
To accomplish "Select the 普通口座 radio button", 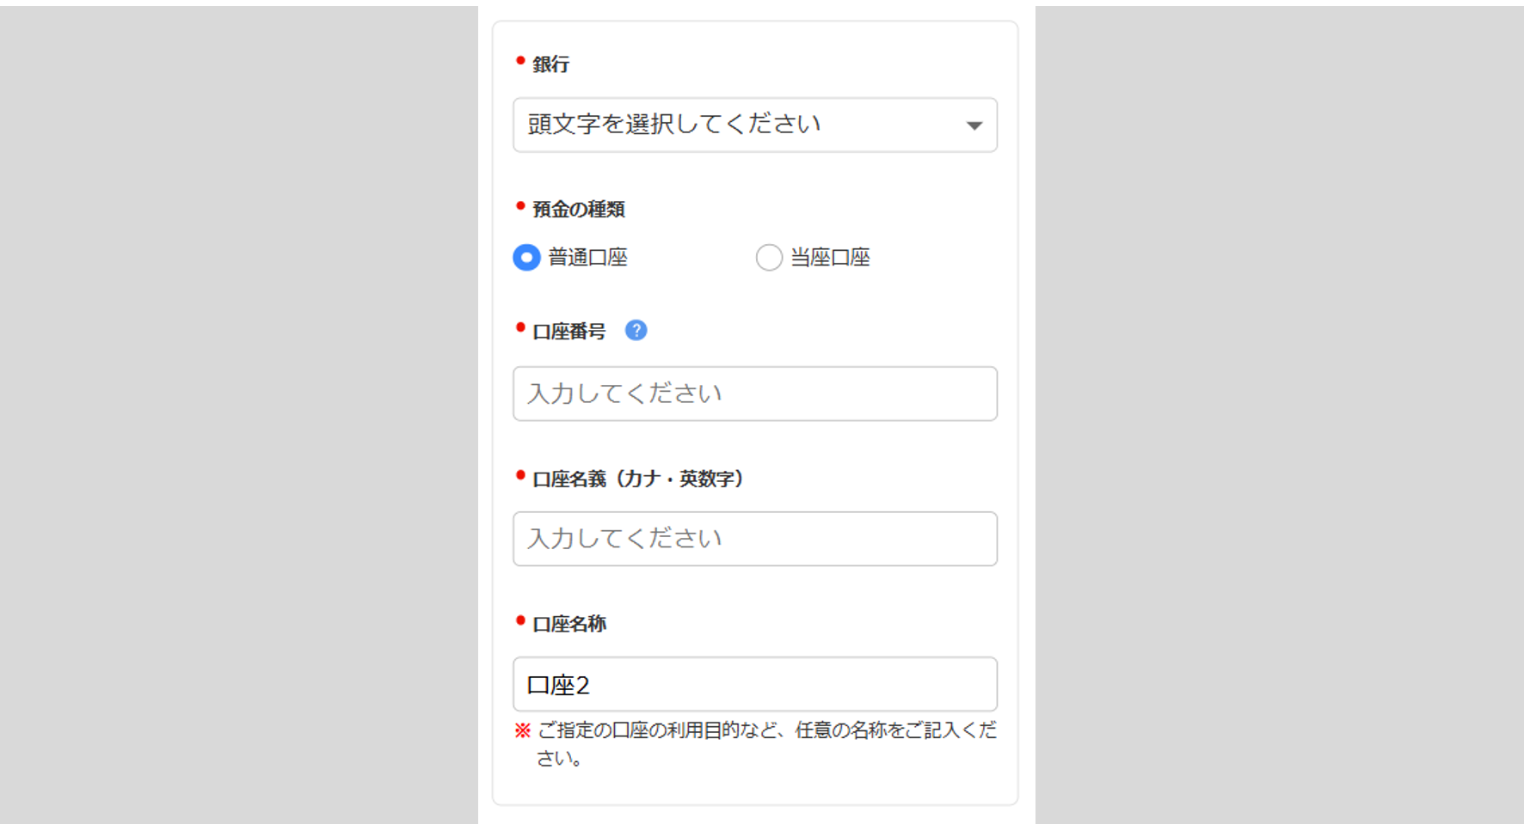I will (x=526, y=257).
